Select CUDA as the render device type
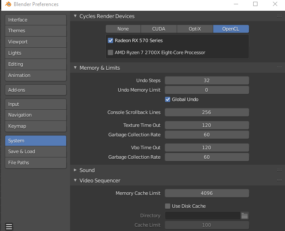Viewport: 285px width, 231px height. point(159,29)
